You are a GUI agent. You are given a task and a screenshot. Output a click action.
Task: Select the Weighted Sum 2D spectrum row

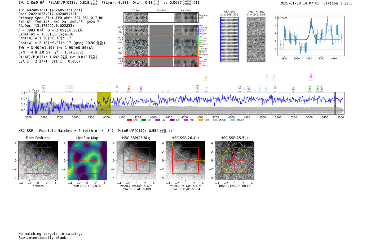[161, 17]
